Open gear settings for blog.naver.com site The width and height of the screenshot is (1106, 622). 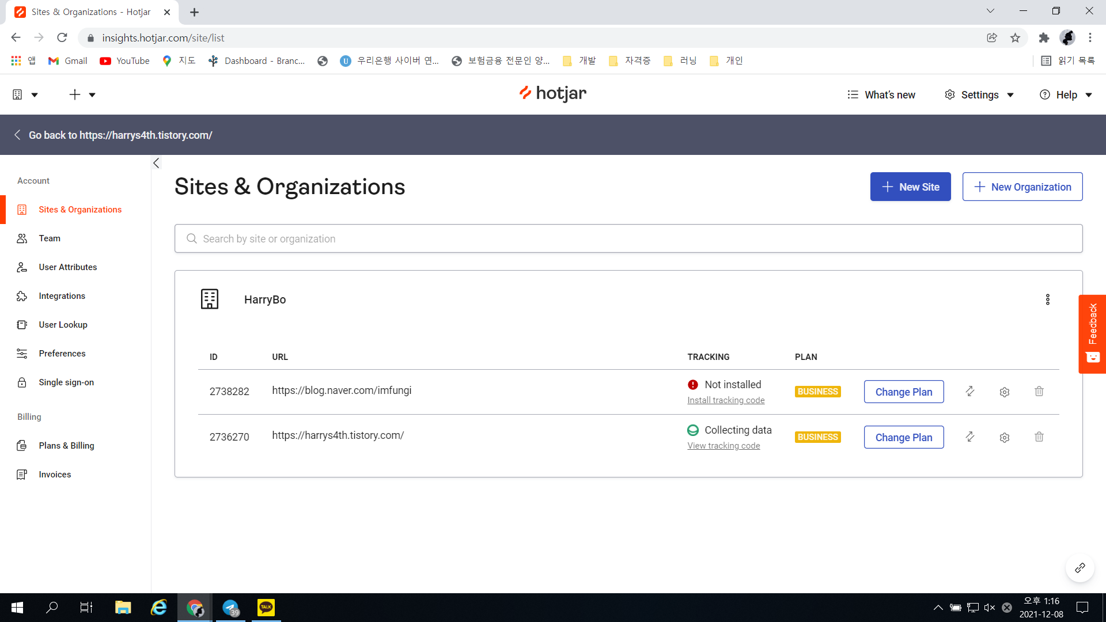pos(1004,392)
